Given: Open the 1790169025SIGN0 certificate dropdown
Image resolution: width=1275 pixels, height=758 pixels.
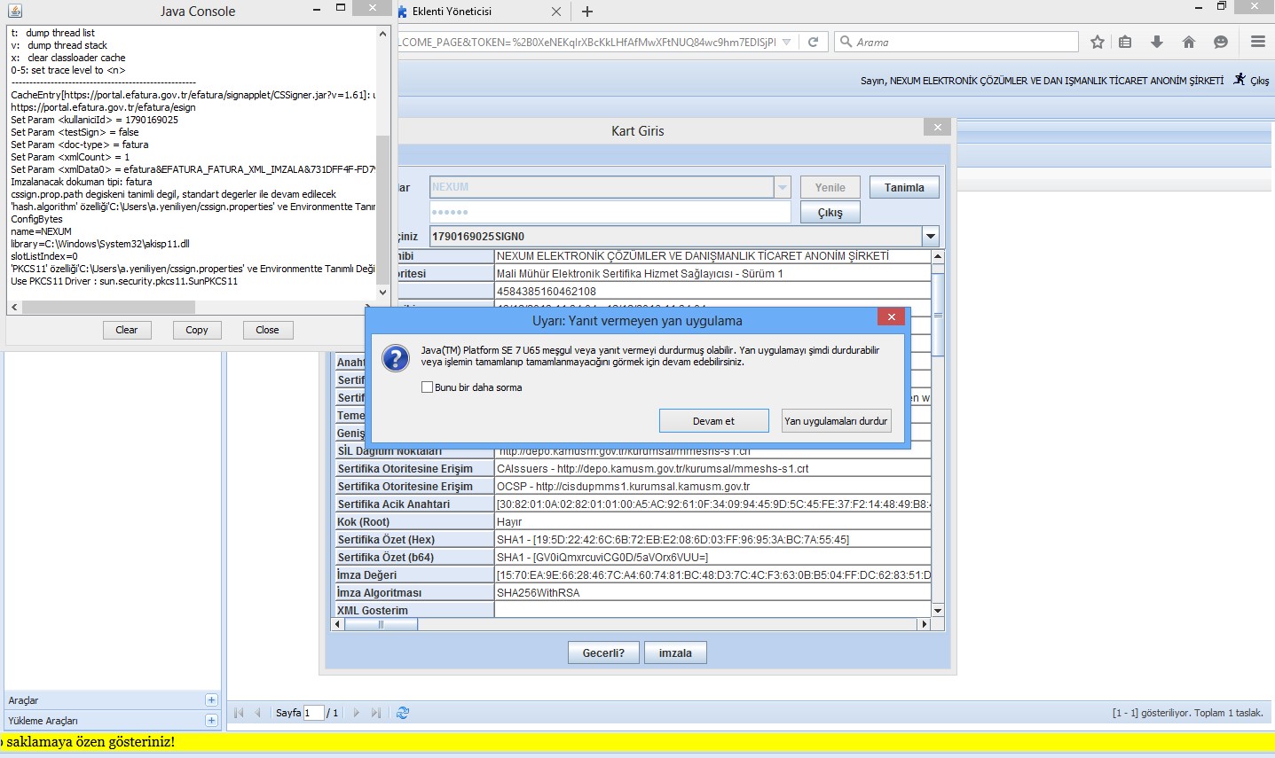Looking at the screenshot, I should click(x=931, y=237).
